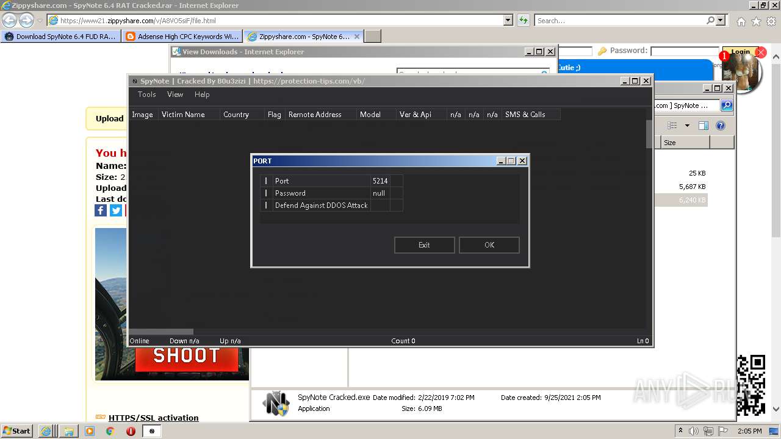
Task: Open Explorer help question mark icon
Action: [x=721, y=126]
